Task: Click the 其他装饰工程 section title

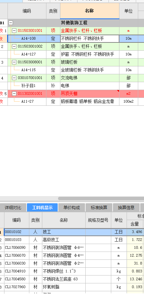Action: pos(74,23)
